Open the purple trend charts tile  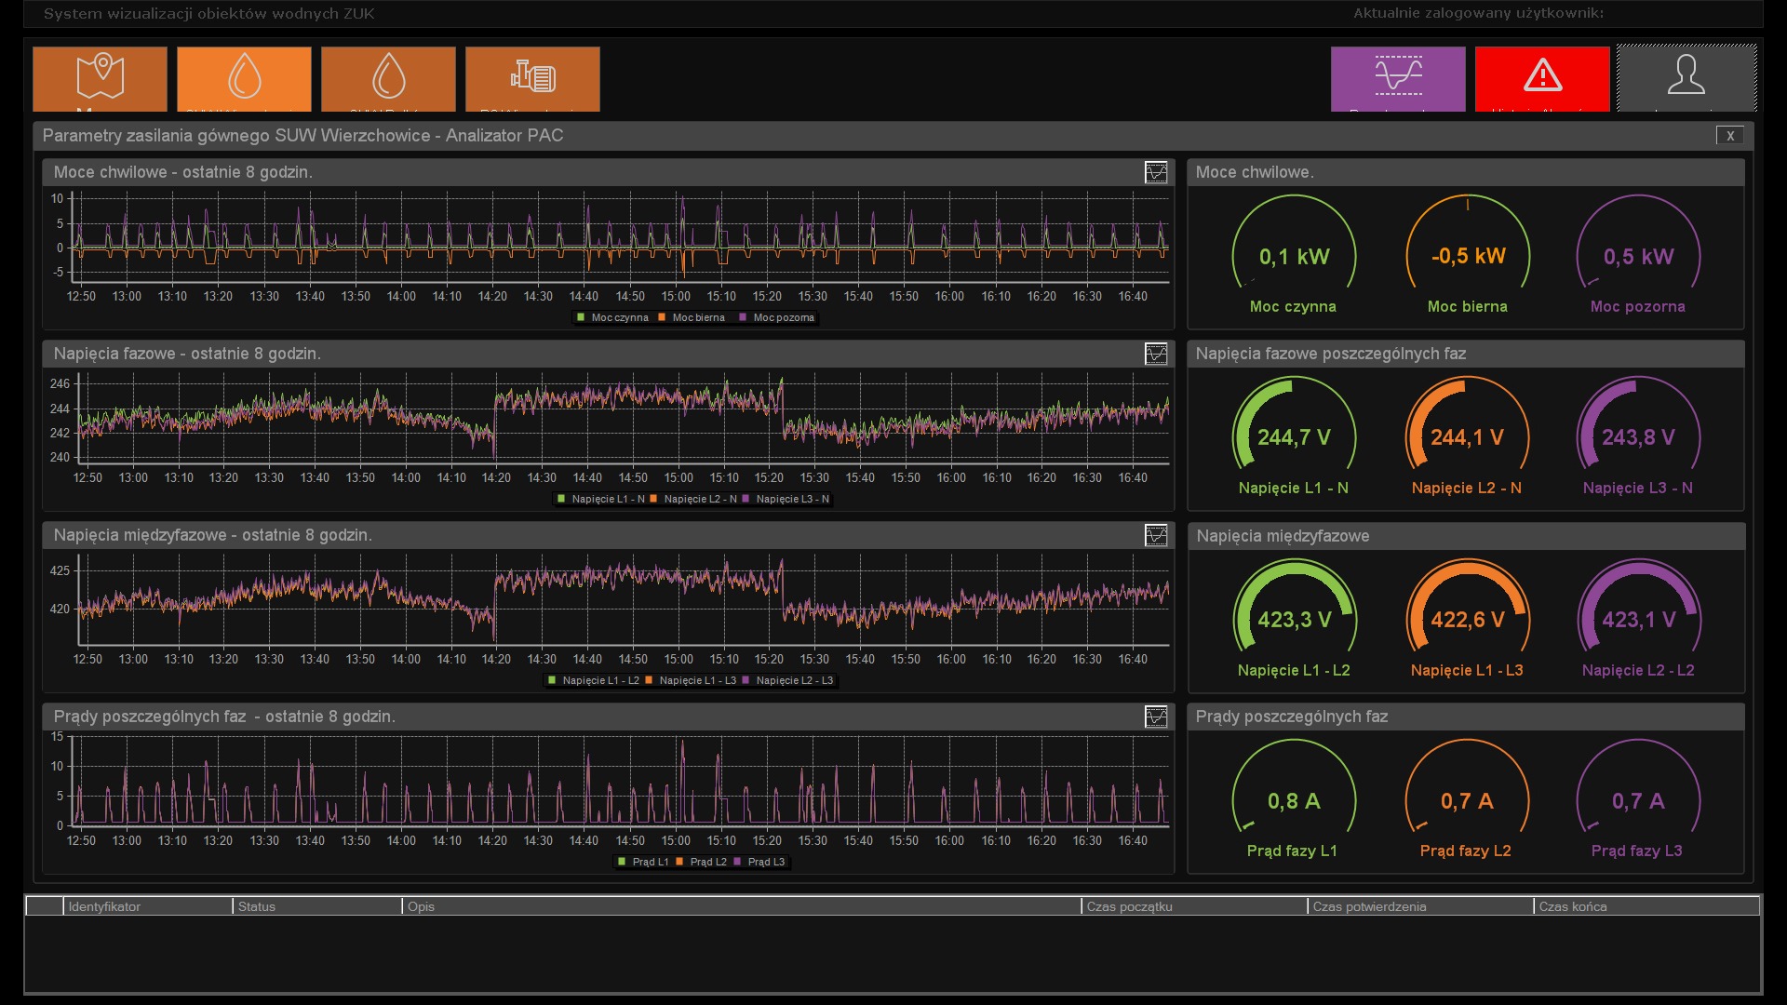click(1398, 78)
